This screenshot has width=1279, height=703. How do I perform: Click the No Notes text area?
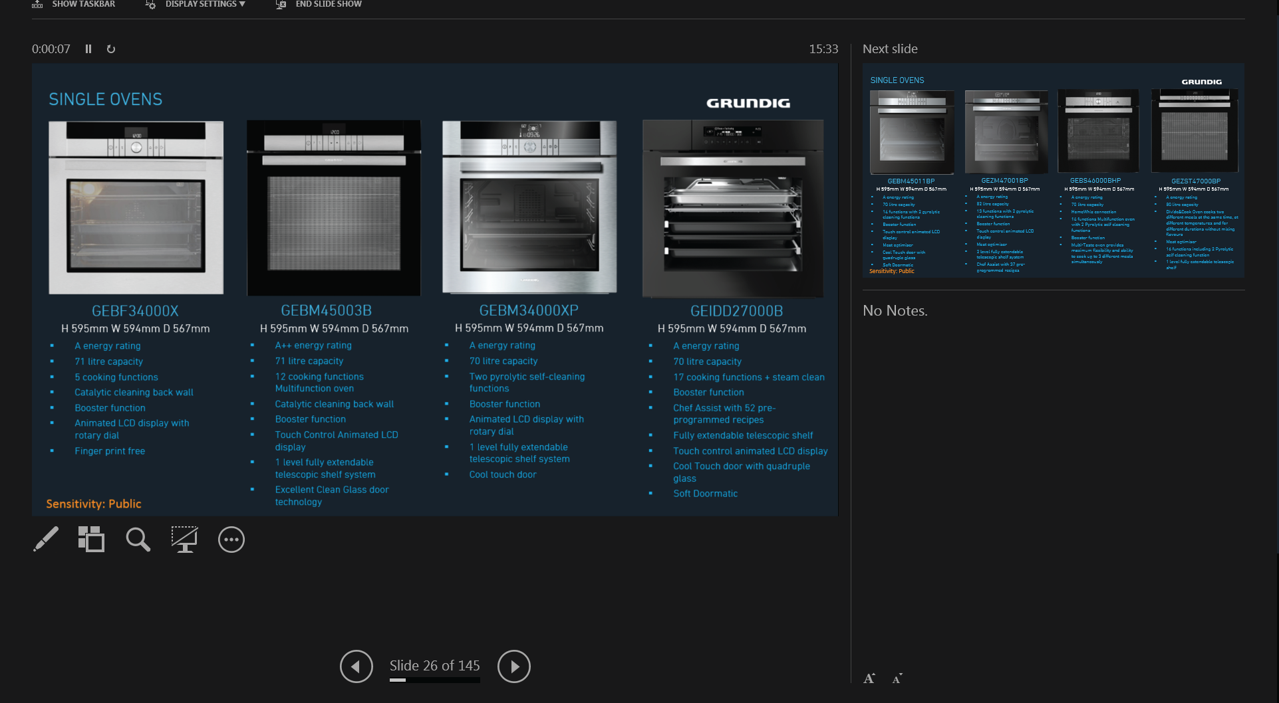[x=895, y=311]
